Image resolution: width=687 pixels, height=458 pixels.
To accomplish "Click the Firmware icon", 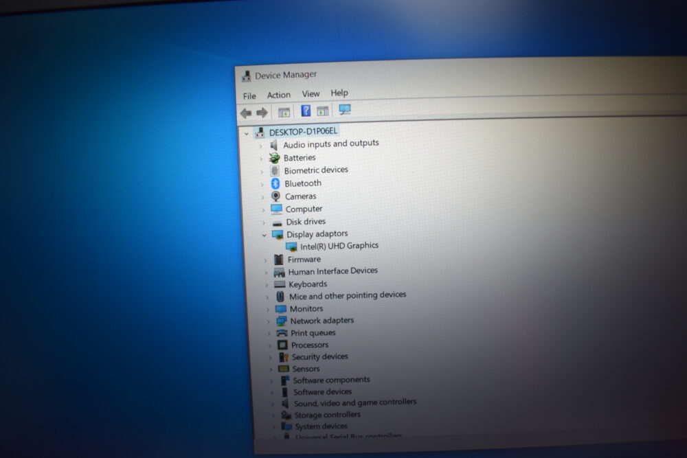I will coord(279,260).
